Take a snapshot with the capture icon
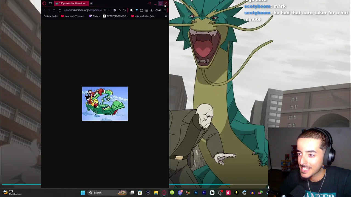The height and width of the screenshot is (197, 351). [x=110, y=10]
